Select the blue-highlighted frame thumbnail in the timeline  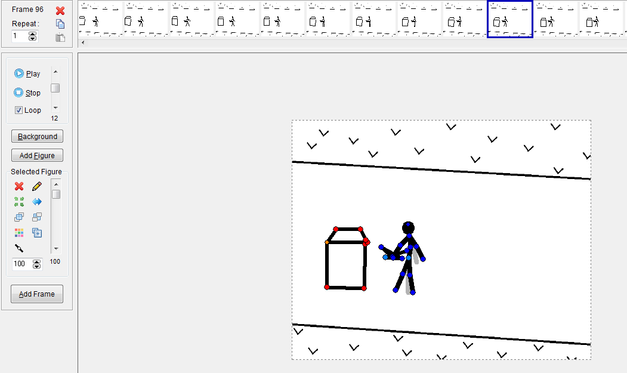click(x=510, y=19)
